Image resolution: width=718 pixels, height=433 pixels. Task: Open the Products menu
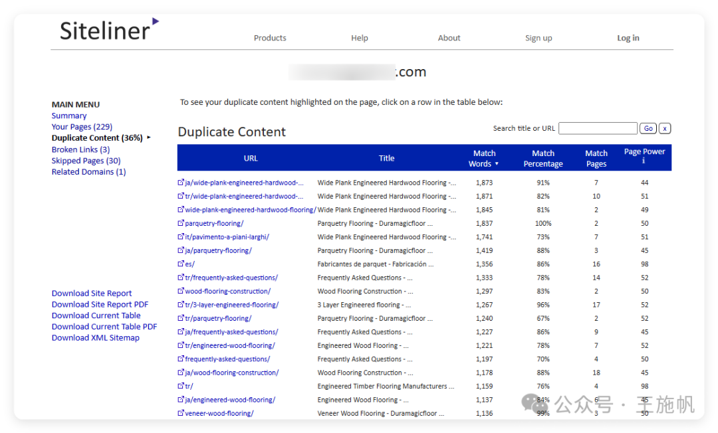270,38
